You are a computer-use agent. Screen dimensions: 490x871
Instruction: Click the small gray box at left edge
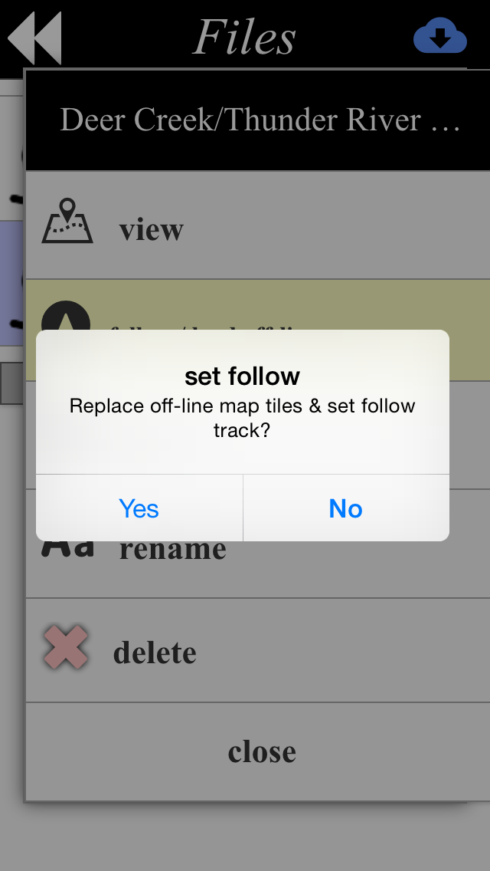point(11,383)
